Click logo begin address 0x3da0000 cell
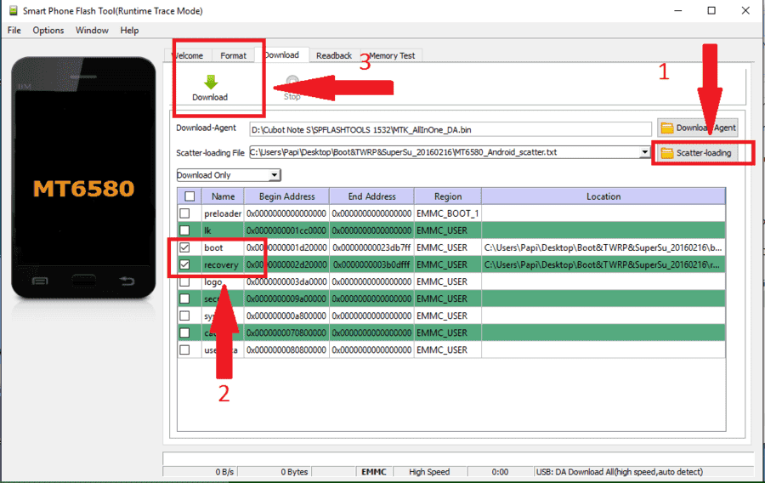 pos(287,281)
